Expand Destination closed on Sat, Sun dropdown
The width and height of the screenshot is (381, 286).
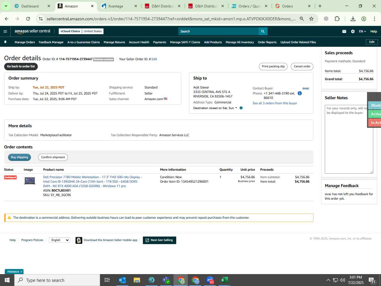point(215,108)
